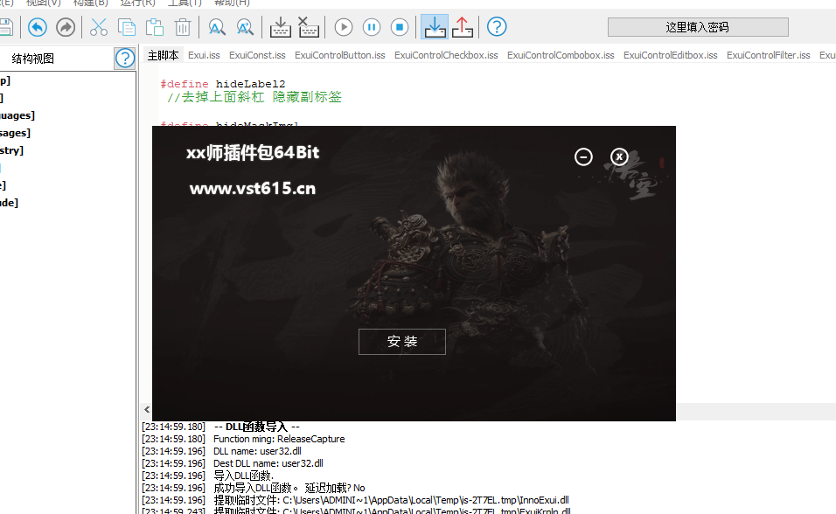Select the Cut scissors icon
This screenshot has width=836, height=514.
point(98,27)
